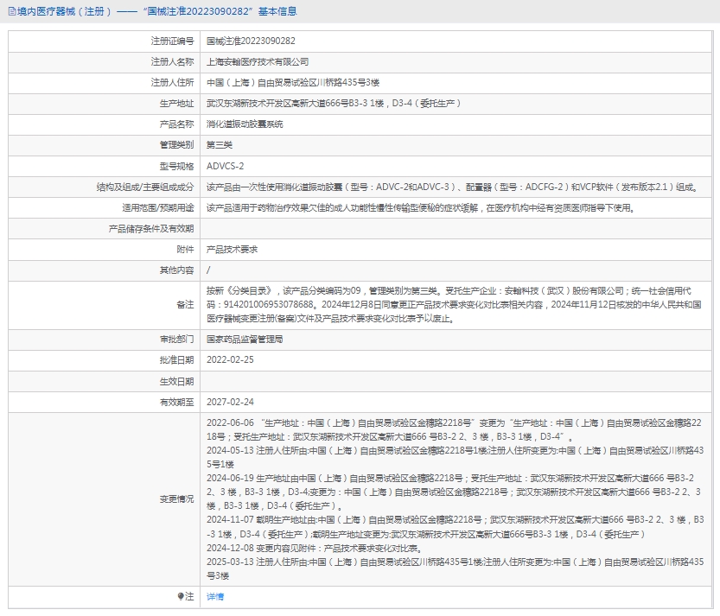Screen dimensions: 720x616
Task: Click the management category value 第三类
Action: click(x=220, y=145)
